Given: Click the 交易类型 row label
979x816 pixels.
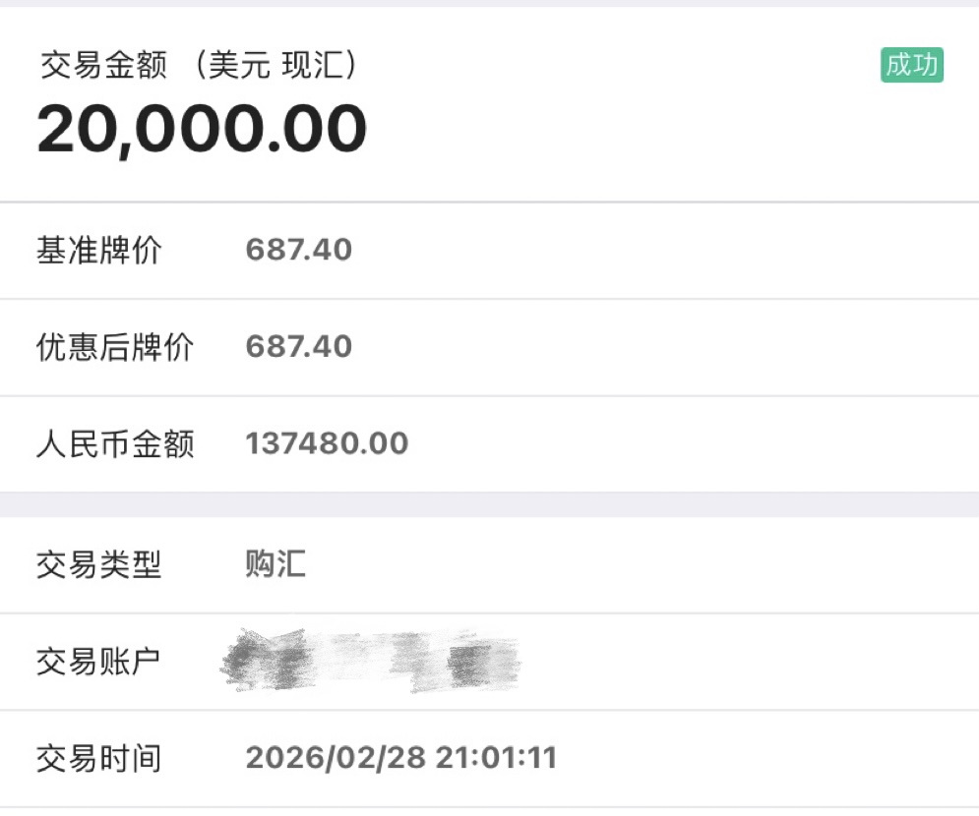Looking at the screenshot, I should (98, 565).
